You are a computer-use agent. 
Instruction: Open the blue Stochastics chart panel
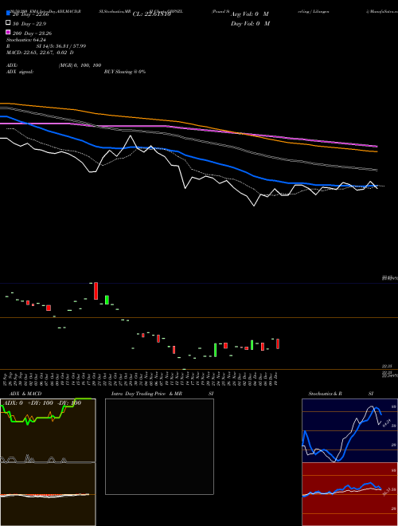point(349,430)
